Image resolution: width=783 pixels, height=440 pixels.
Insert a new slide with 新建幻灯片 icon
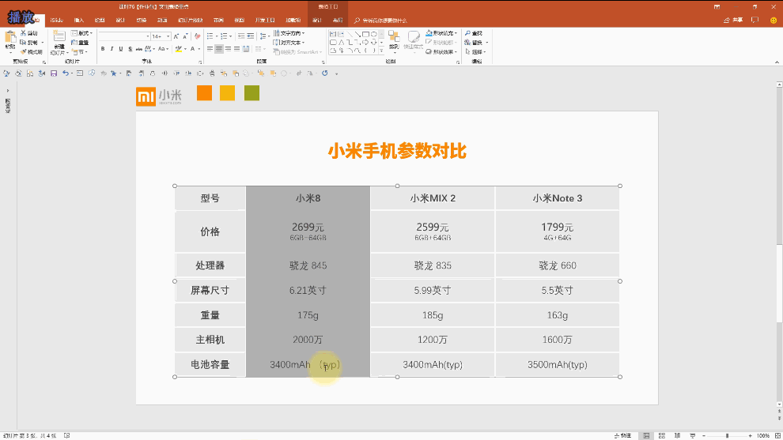[x=59, y=36]
